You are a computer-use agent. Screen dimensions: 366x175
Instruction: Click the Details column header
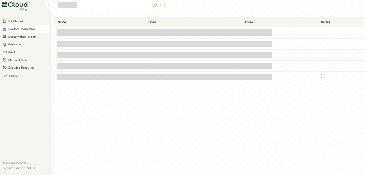click(x=325, y=22)
